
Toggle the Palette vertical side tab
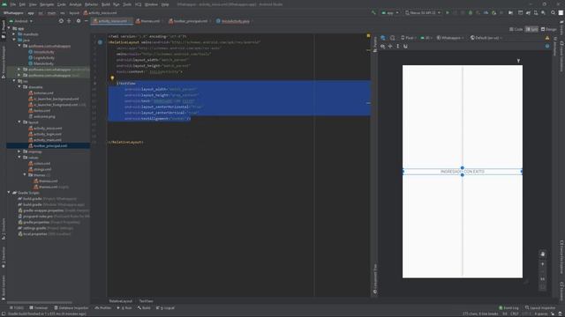pyautogui.click(x=375, y=45)
